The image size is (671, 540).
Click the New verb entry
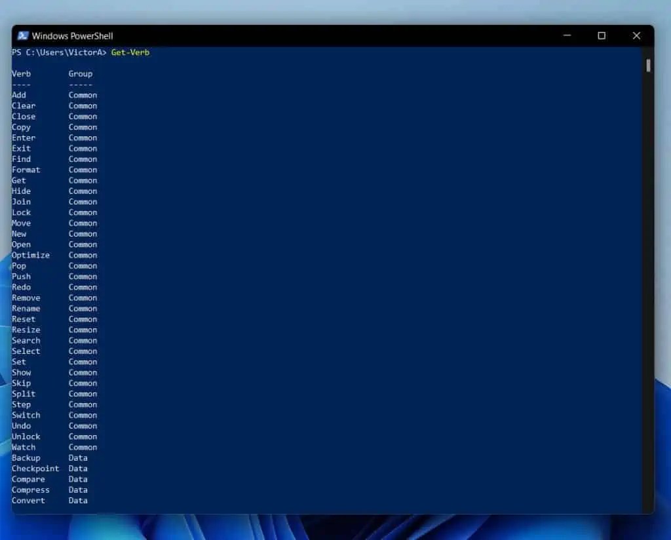pos(19,234)
